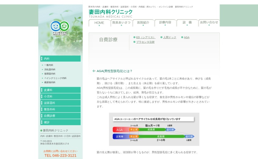Click green circle icon beside sidebar clinic name

coord(41,131)
